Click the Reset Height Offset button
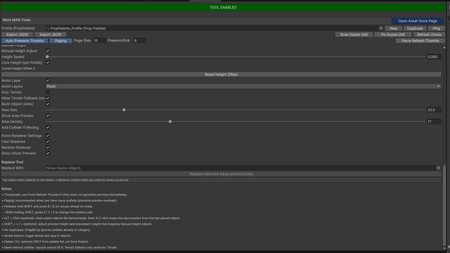The width and height of the screenshot is (450, 253). [x=221, y=74]
